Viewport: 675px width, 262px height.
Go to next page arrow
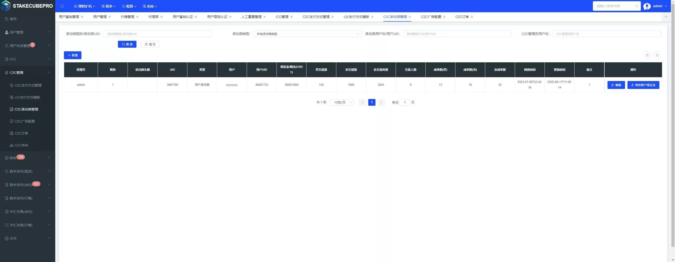381,102
